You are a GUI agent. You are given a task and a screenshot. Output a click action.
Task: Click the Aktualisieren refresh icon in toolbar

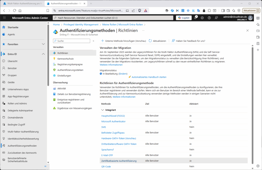[x=150, y=41]
